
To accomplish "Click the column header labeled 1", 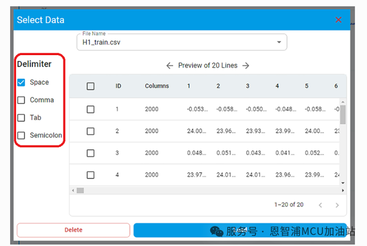I will tap(189, 86).
